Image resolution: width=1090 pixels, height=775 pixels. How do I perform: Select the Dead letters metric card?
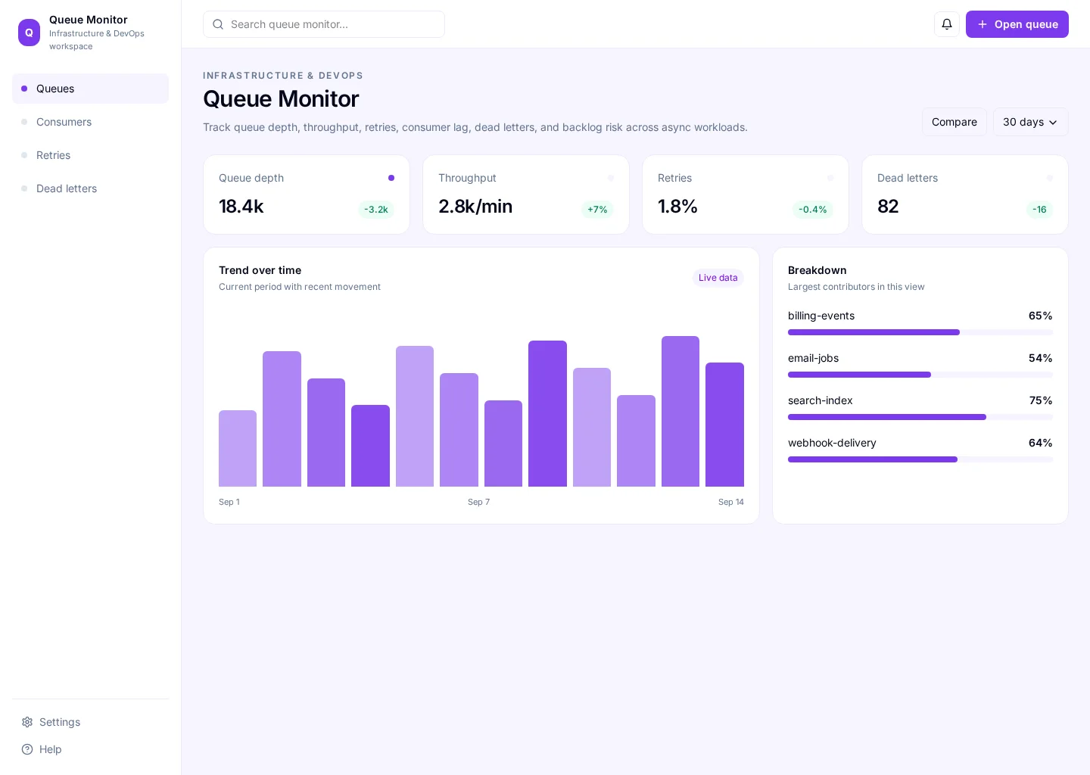pos(965,195)
